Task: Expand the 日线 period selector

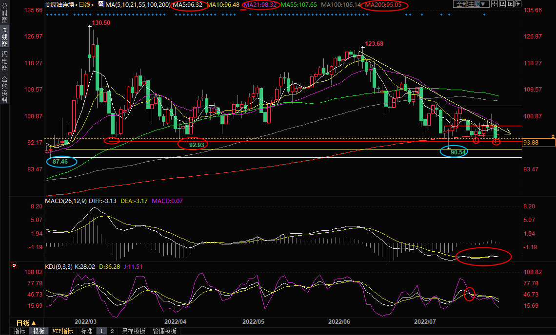Action: (x=26, y=323)
